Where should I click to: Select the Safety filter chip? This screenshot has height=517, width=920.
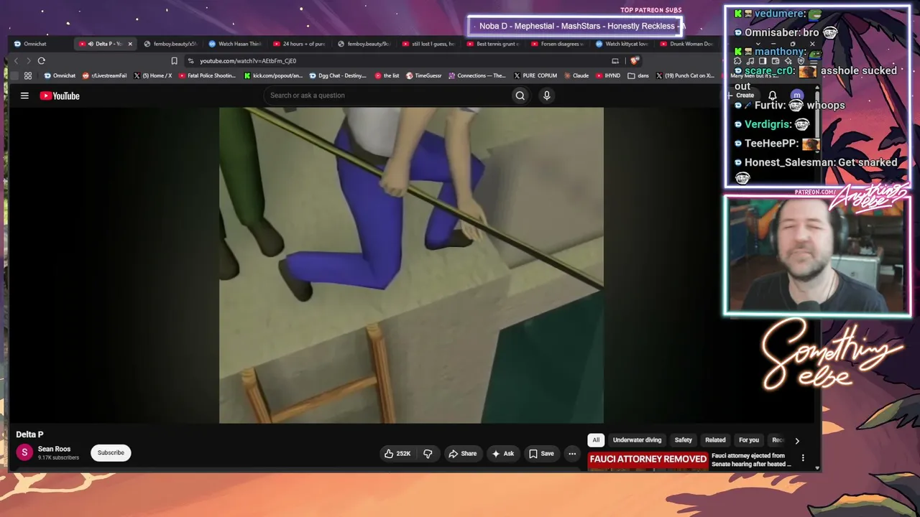[683, 440]
